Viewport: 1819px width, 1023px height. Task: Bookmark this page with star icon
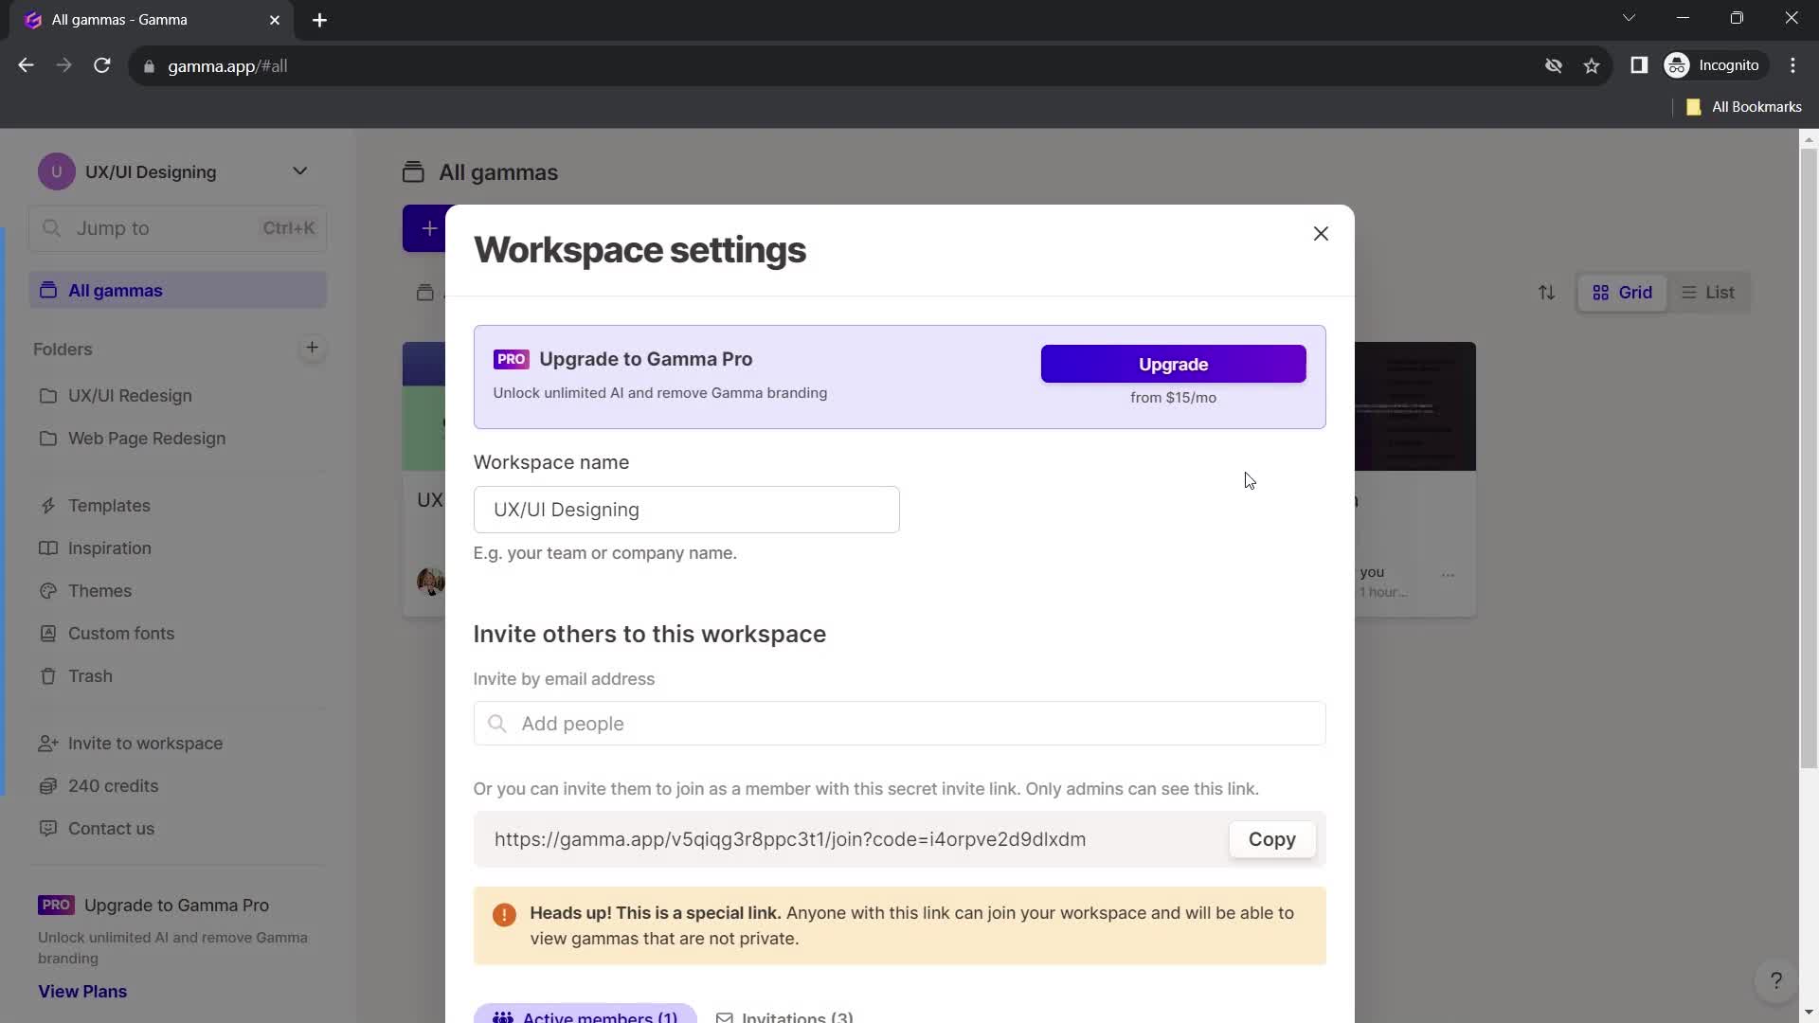point(1592,65)
